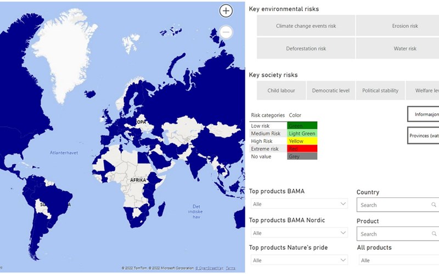
Task: Open the All products dropdown
Action: pos(398,260)
